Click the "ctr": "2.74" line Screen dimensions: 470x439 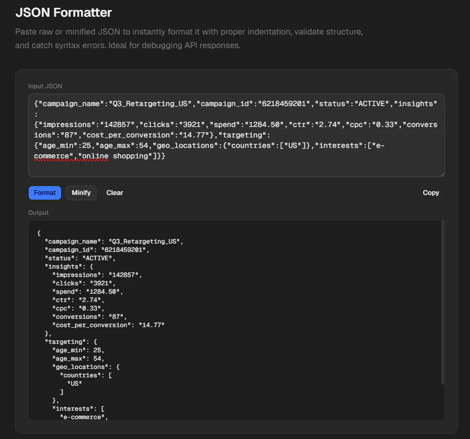[x=78, y=300]
